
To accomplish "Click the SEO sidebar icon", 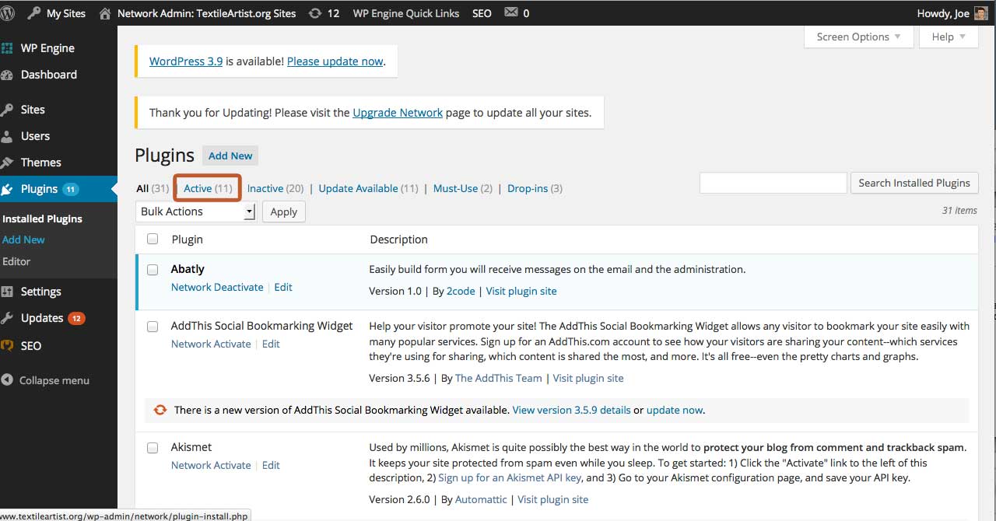I will 7,345.
